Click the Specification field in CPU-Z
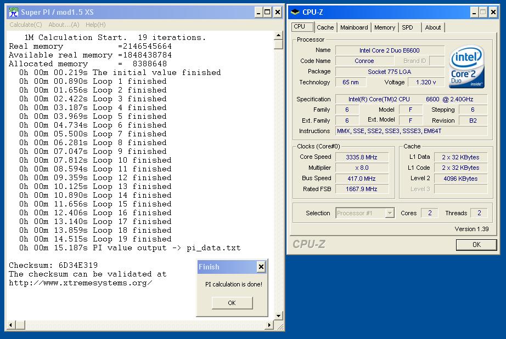506x339 pixels. pyautogui.click(x=412, y=100)
